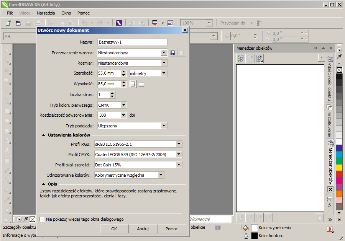Switch to Właściwości obiektu docker tab
Image resolution: width=345 pixels, height=241 pixels.
(329, 78)
